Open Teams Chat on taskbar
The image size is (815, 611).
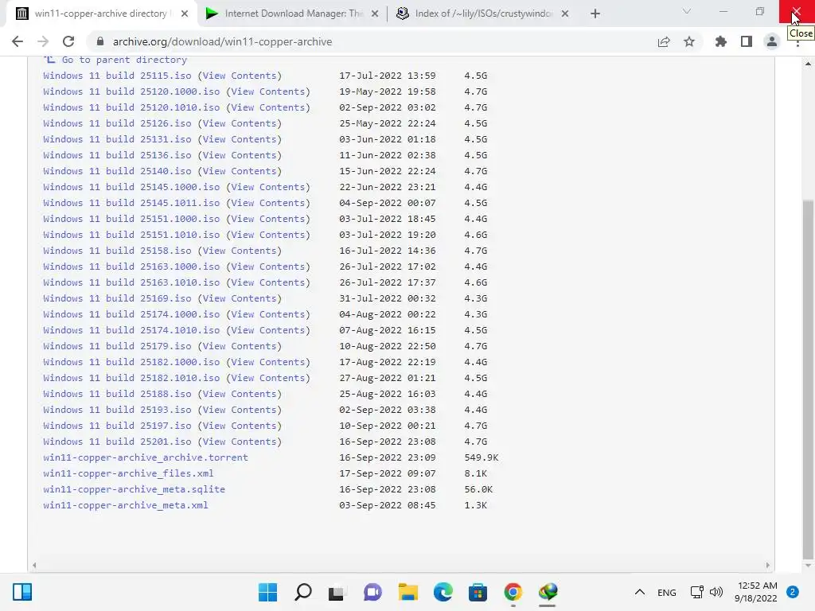click(x=372, y=592)
